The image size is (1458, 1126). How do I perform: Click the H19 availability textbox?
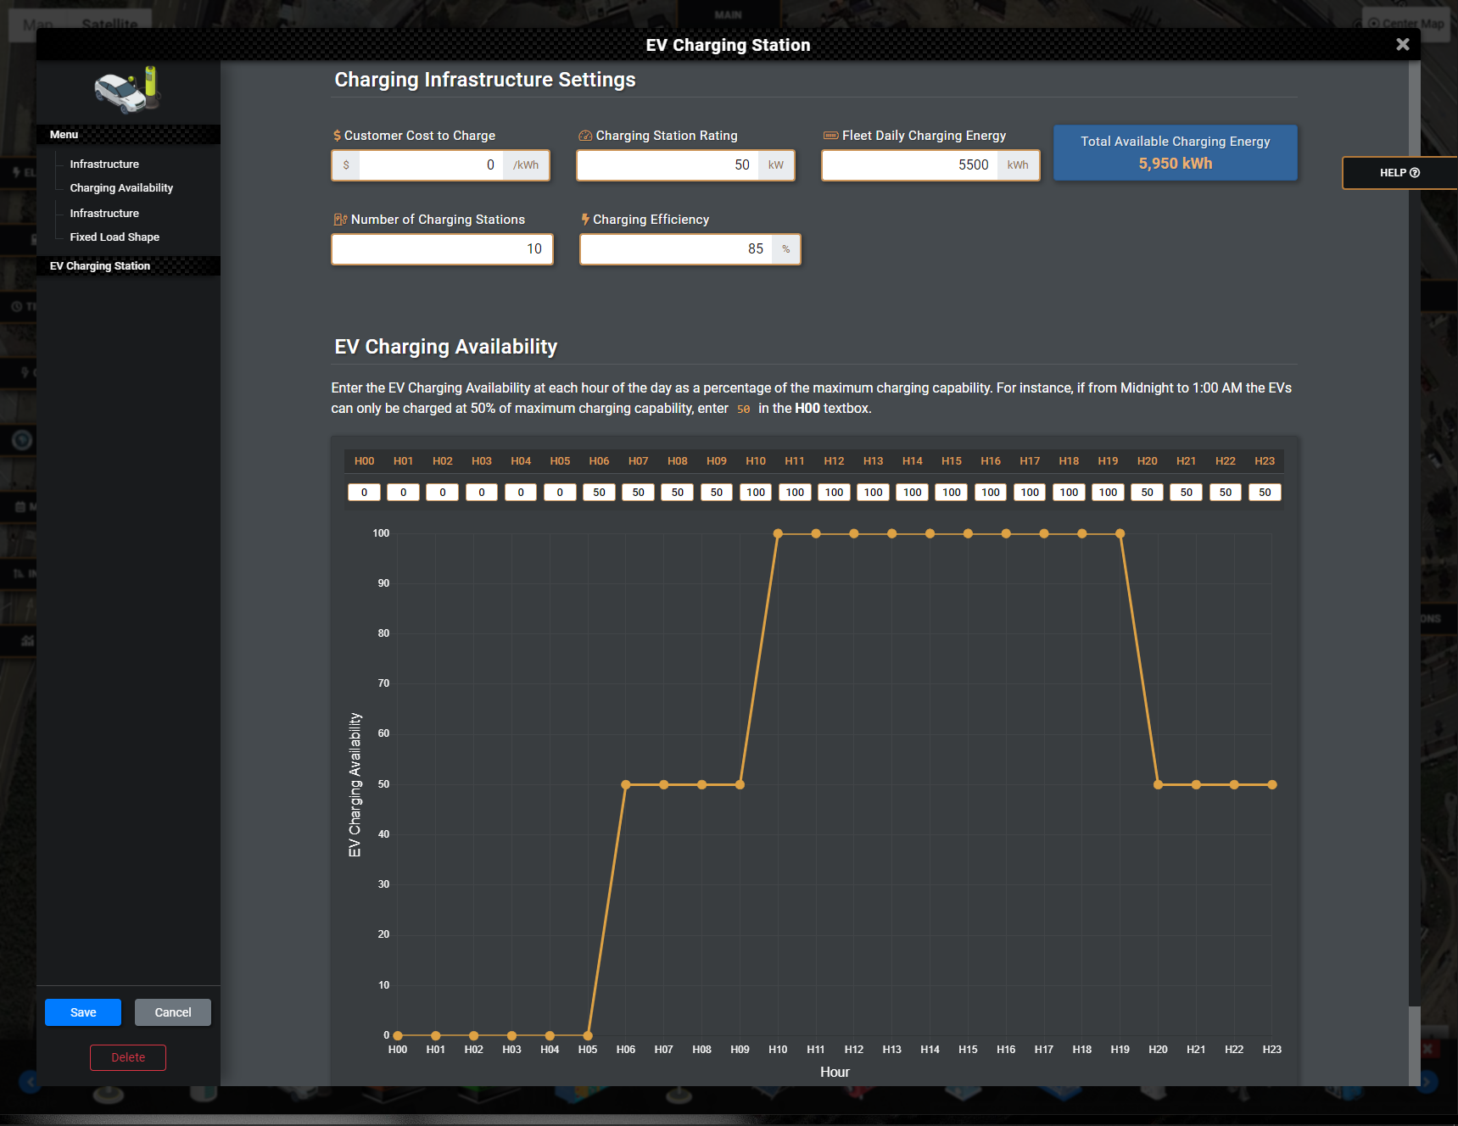(x=1108, y=493)
